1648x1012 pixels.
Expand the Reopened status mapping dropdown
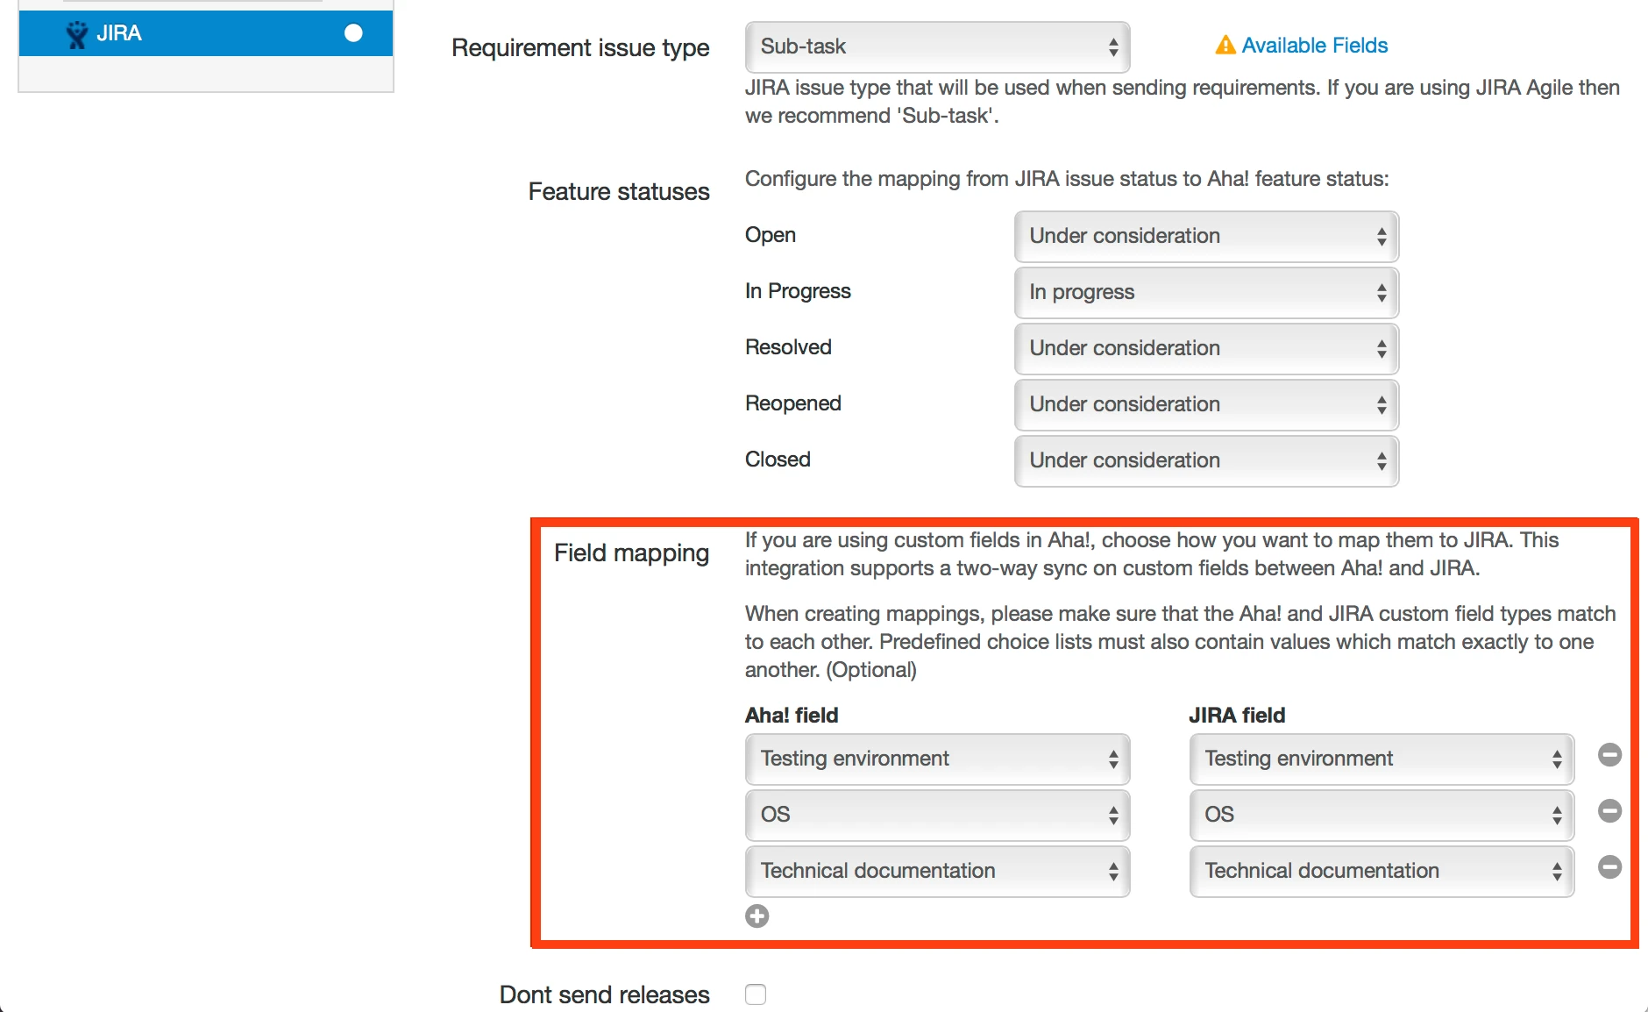1205,405
